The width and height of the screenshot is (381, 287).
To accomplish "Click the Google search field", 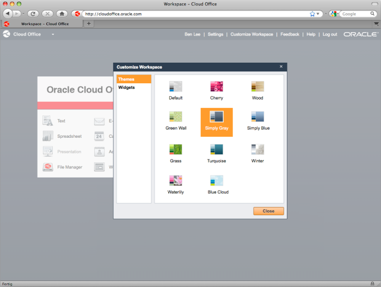I will pos(355,14).
